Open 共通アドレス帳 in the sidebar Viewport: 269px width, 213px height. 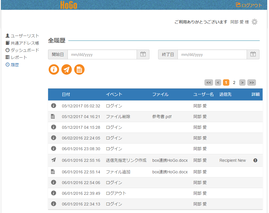click(25, 43)
